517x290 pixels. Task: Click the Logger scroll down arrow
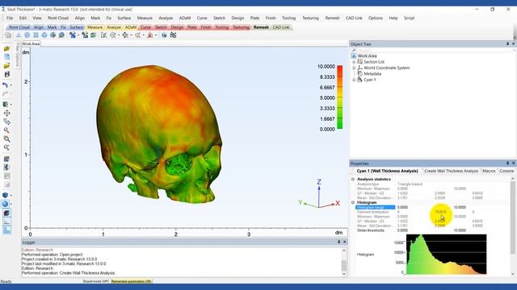[344, 274]
